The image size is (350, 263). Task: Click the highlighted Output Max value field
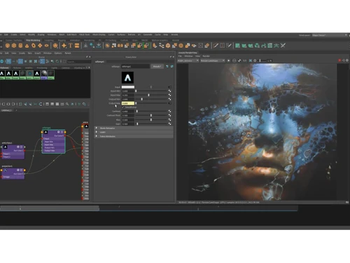click(128, 103)
